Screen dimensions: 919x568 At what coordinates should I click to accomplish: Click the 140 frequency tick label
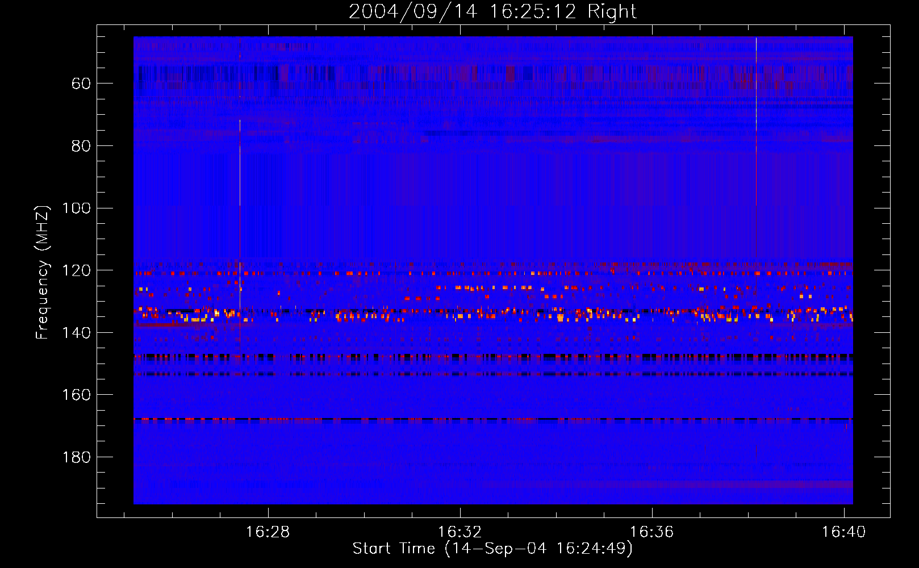pyautogui.click(x=77, y=332)
